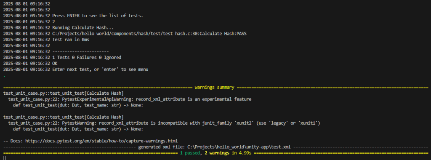The width and height of the screenshot is (431, 160).
Task: Click "Enter next test, or 'enter' to see menu"
Action: tap(100, 69)
